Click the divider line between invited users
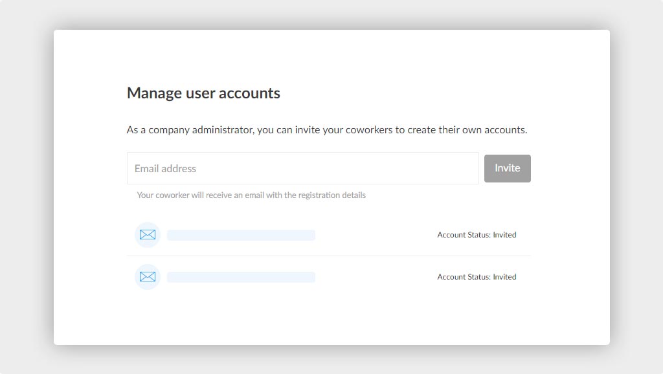This screenshot has width=663, height=374. [328, 256]
